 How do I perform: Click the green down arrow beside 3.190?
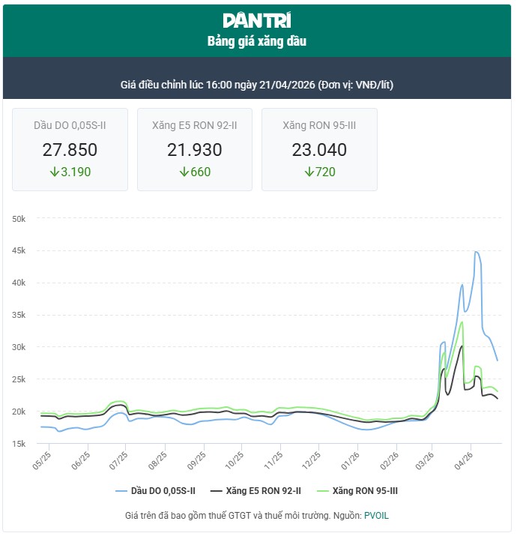point(54,172)
